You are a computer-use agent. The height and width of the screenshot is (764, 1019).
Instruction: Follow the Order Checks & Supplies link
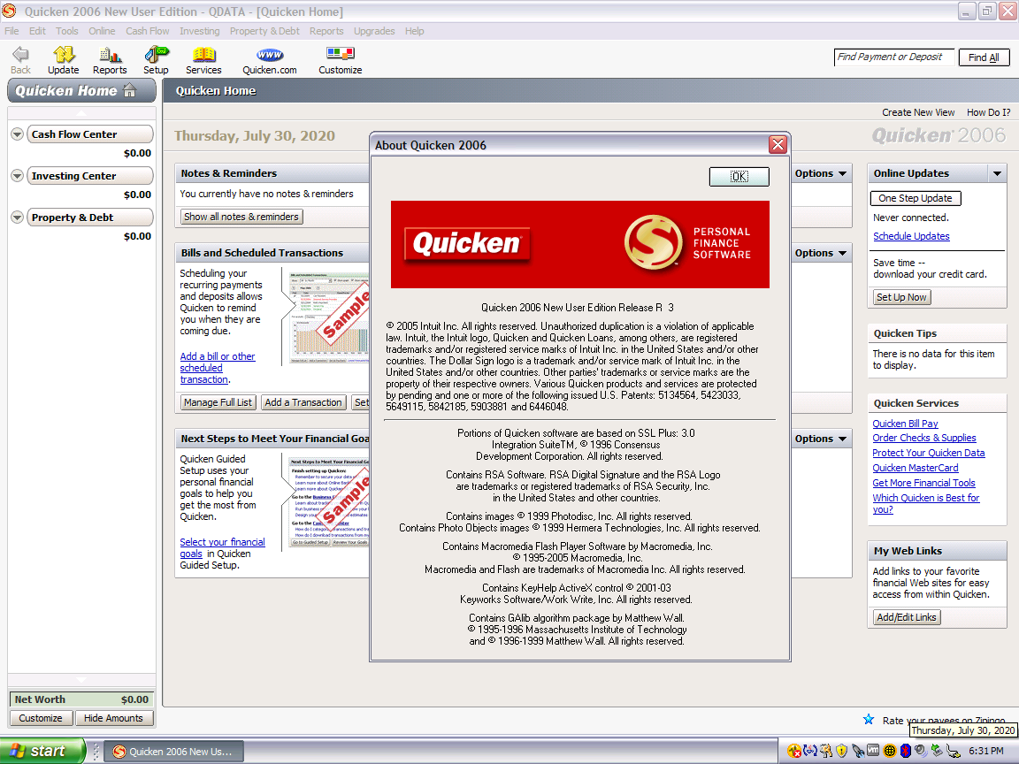point(924,438)
